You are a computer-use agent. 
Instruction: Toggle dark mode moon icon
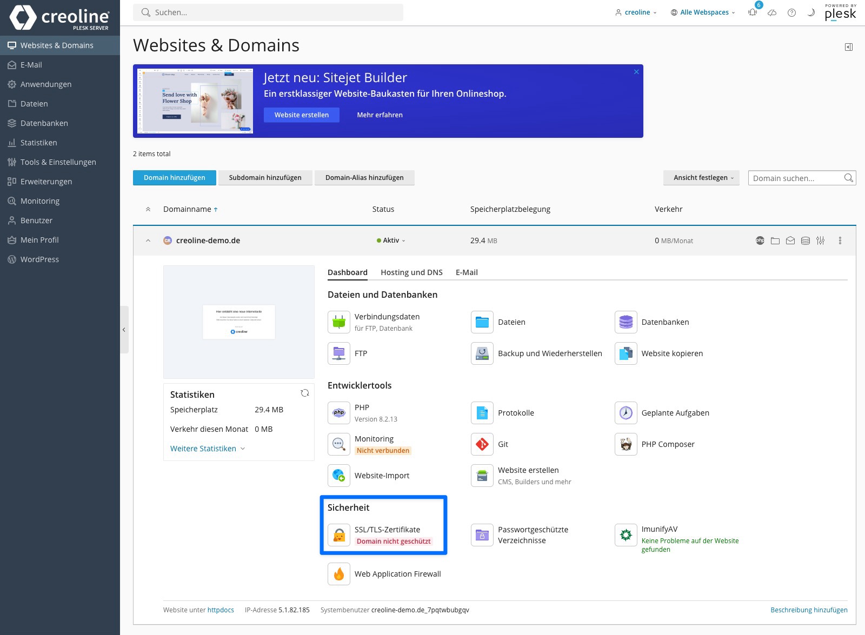811,12
